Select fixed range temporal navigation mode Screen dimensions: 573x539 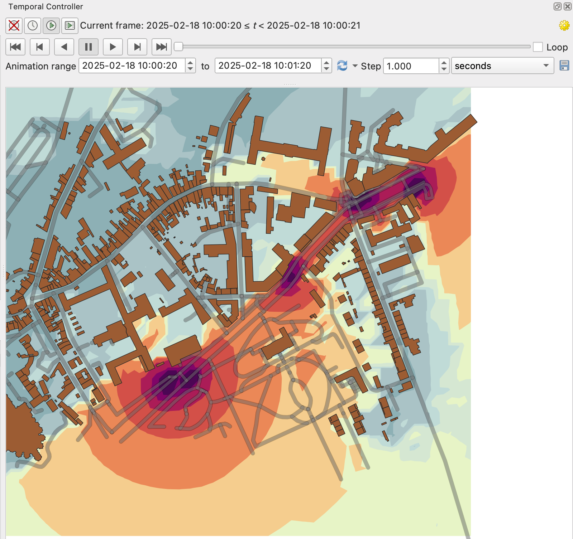[33, 25]
